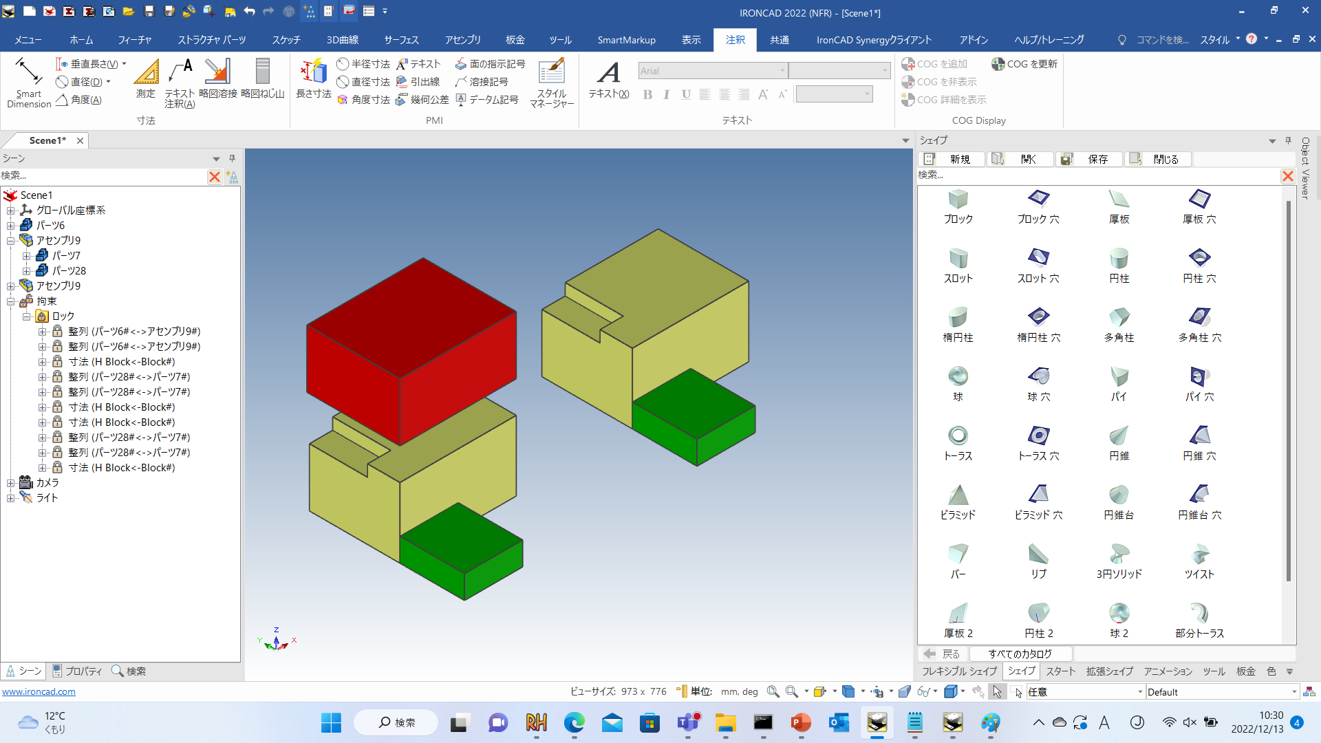Image resolution: width=1321 pixels, height=743 pixels.
Task: Pin the シェイプ catalog panel
Action: [x=1288, y=140]
